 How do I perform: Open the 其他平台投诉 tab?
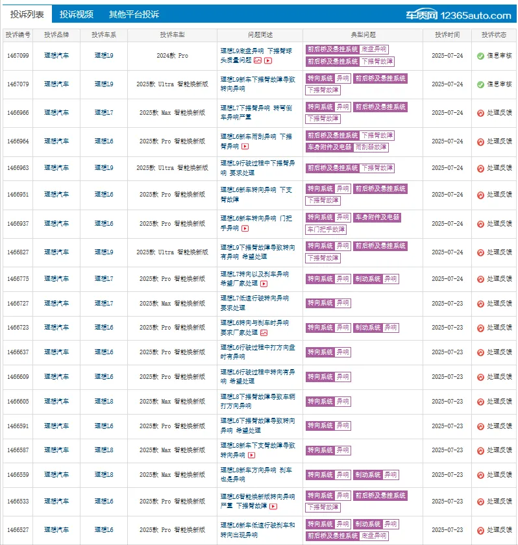coord(134,14)
